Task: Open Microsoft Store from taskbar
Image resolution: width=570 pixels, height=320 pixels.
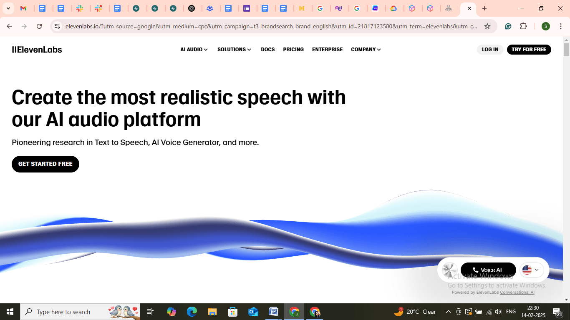Action: pos(233,312)
